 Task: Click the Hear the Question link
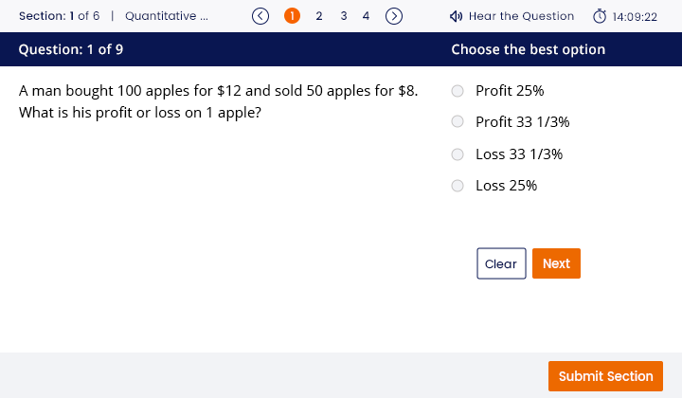521,16
